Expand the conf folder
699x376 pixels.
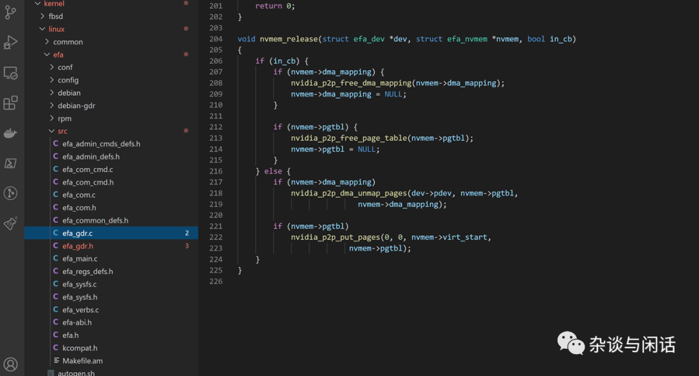52,67
